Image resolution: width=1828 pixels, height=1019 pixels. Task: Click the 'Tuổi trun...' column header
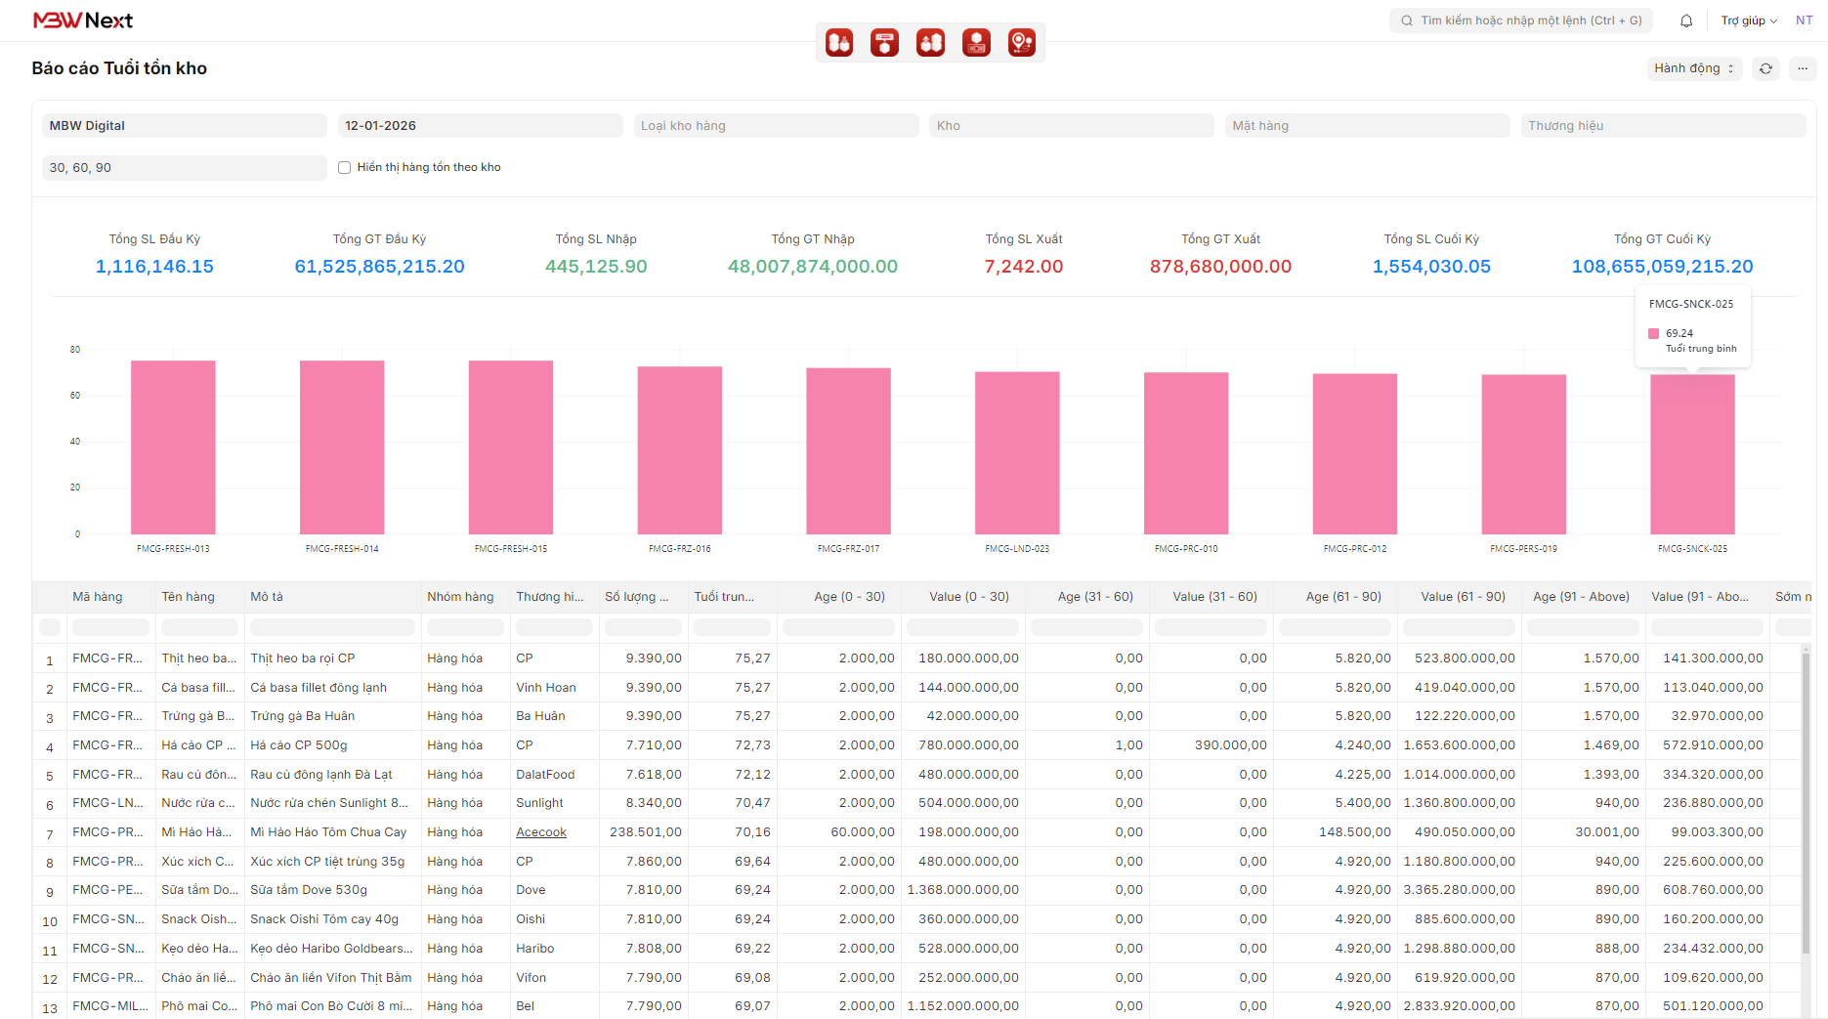(724, 597)
